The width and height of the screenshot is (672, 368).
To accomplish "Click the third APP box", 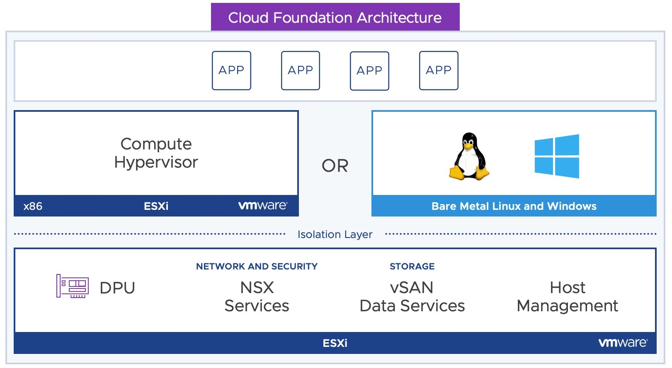I will (369, 71).
